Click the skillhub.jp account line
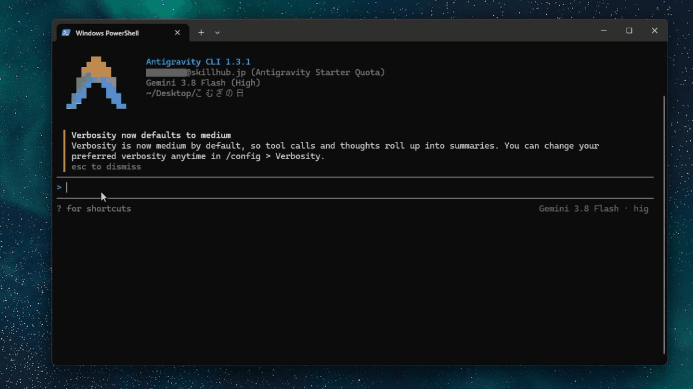 pos(265,72)
